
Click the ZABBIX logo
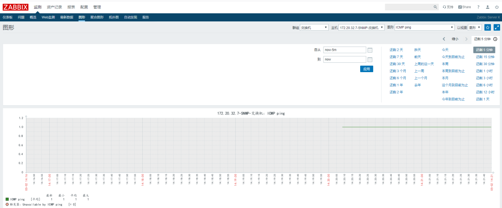[16, 7]
